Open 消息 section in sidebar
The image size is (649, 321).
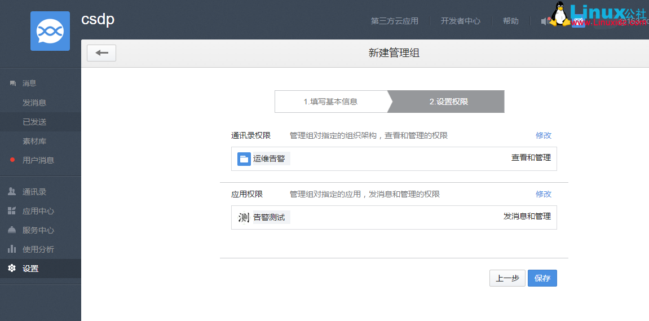click(x=29, y=83)
